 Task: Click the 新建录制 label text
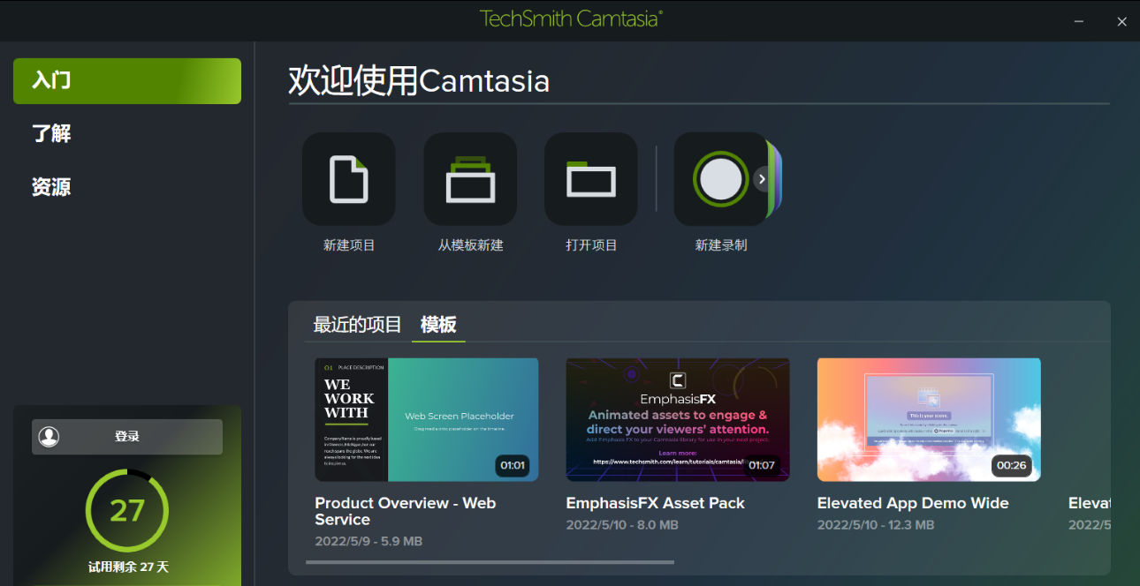coord(720,245)
